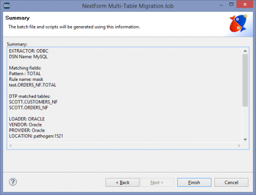This screenshot has width=256, height=195.
Task: Click the 'Rule name: mask' line
Action: 26,79
